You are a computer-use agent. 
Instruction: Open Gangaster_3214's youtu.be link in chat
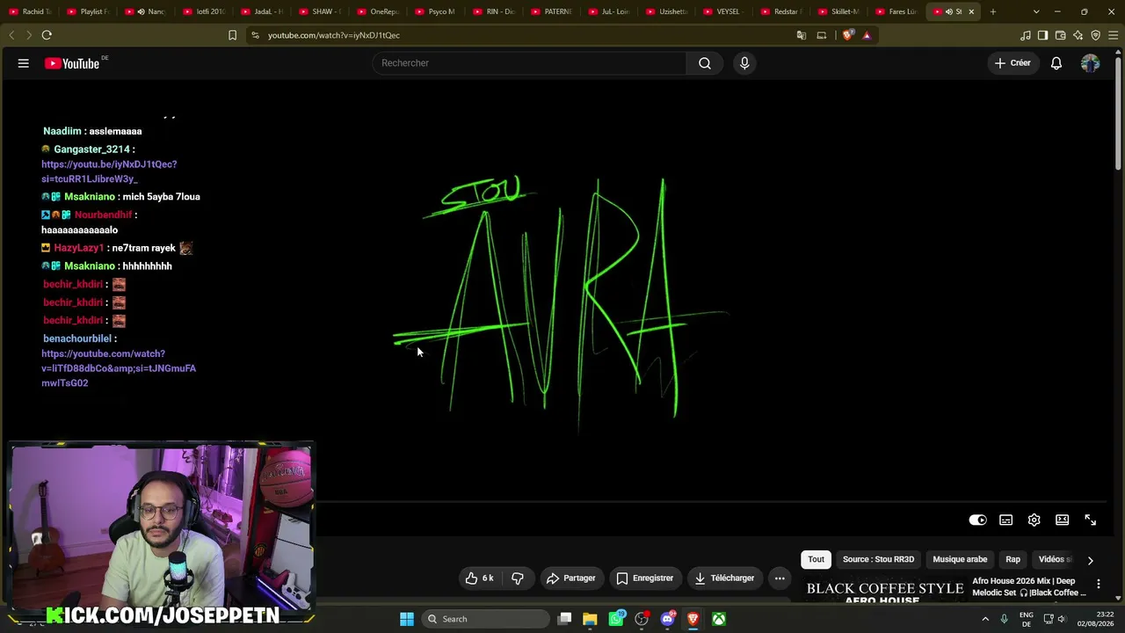click(x=109, y=171)
